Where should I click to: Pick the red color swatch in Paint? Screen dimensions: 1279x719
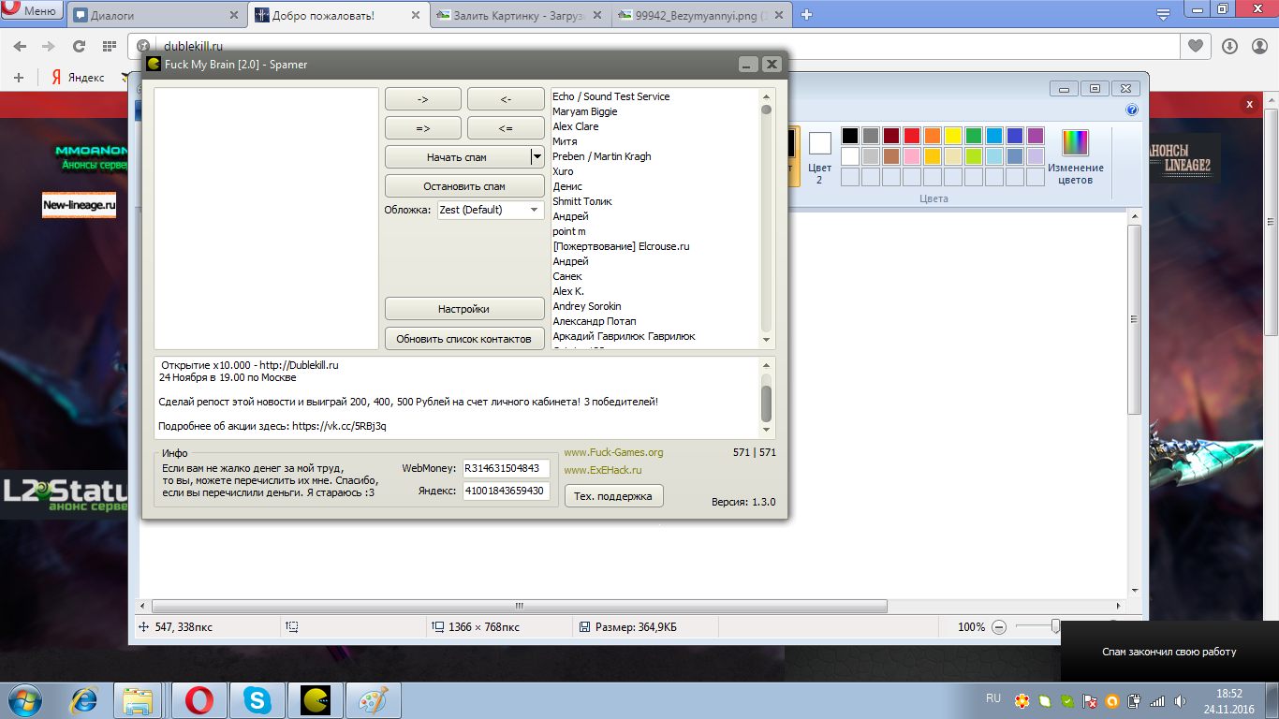point(912,136)
